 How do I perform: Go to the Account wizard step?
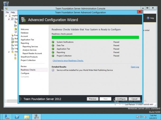click(x=24, y=36)
